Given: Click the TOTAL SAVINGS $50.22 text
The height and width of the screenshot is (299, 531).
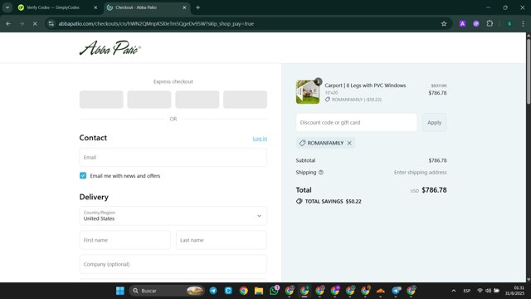Looking at the screenshot, I should click(x=334, y=201).
